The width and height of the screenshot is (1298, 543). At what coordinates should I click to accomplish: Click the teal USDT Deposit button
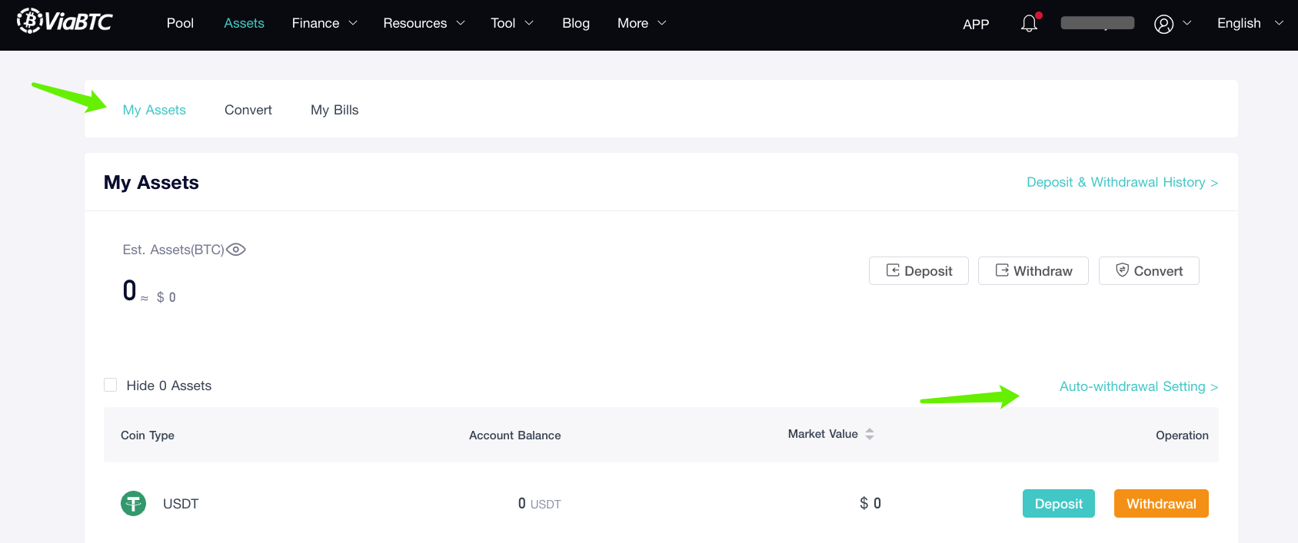pyautogui.click(x=1059, y=504)
